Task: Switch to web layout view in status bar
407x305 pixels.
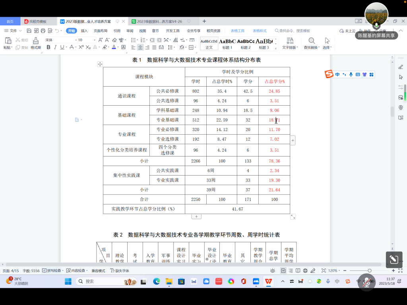Action: point(305,270)
